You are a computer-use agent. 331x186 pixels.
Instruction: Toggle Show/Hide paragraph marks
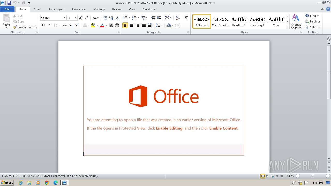pyautogui.click(x=186, y=18)
